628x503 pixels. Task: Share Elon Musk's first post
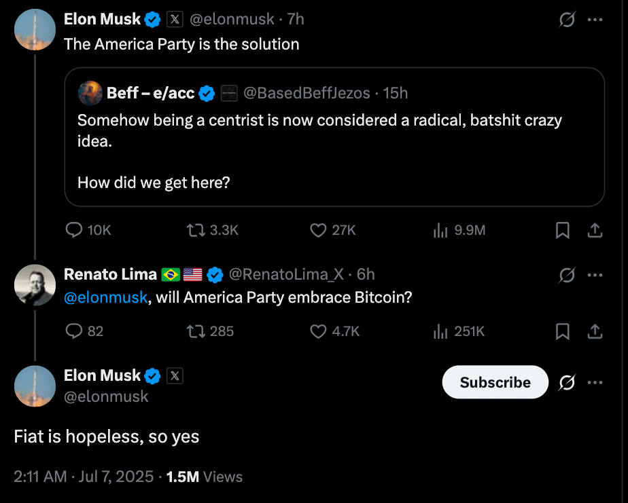pyautogui.click(x=595, y=231)
